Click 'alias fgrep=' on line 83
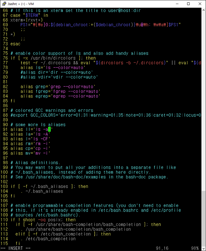This screenshot has height=251, width=206. click(35, 91)
